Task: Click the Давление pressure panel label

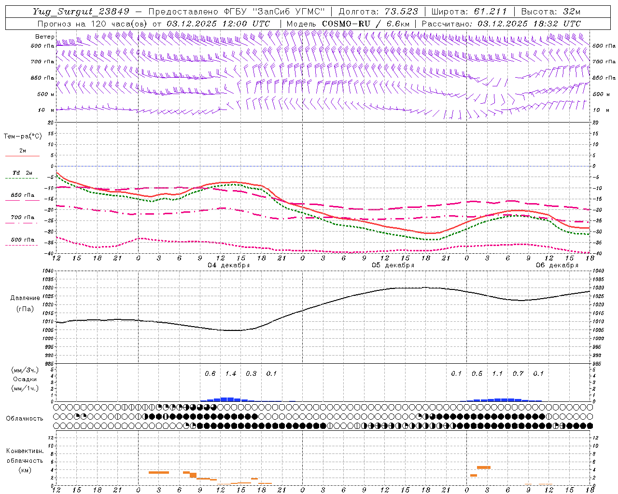Action: (25, 298)
